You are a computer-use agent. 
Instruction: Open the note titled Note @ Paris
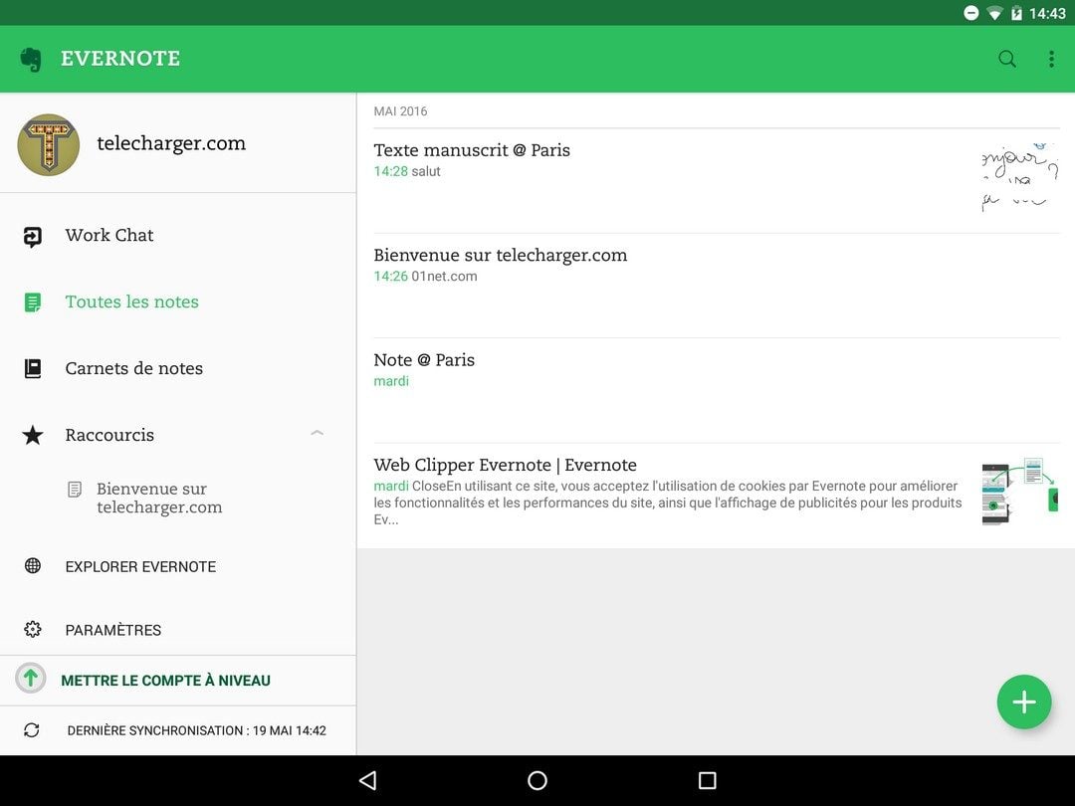717,391
